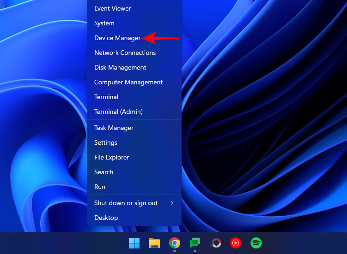The width and height of the screenshot is (347, 254).
Task: Open File Explorer from the taskbar
Action: click(x=154, y=243)
